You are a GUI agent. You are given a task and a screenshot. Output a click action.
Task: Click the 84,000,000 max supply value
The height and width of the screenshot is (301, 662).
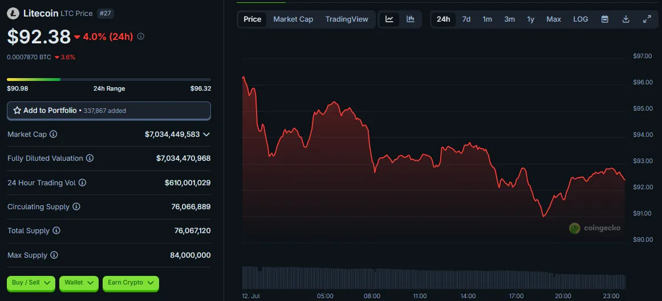pyautogui.click(x=190, y=255)
